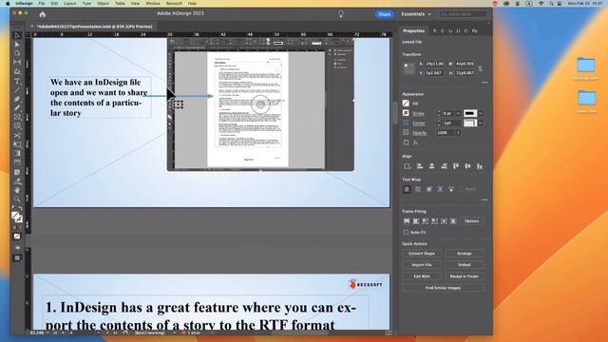608x342 pixels.
Task: Expand opacity slider arrow
Action: [458, 133]
